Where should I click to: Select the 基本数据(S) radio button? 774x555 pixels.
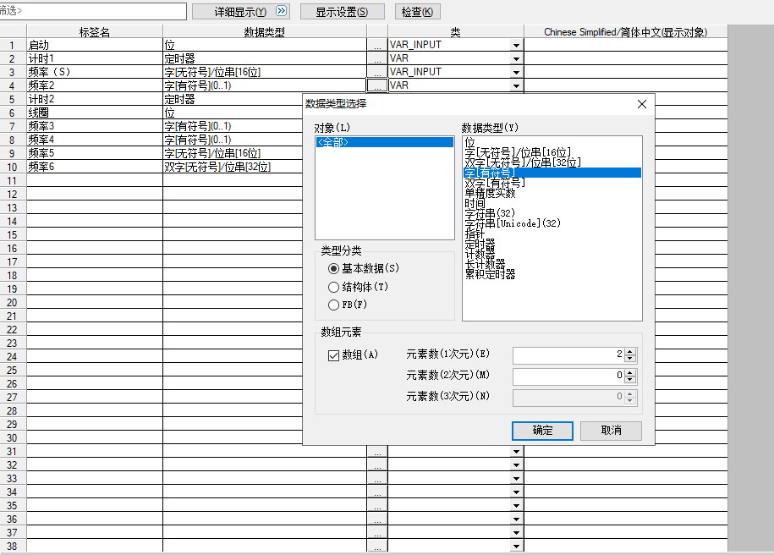point(333,268)
